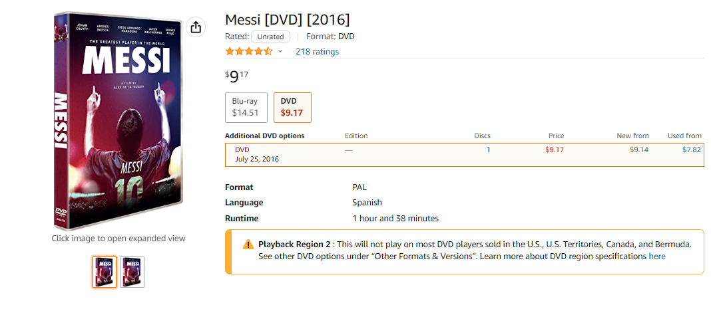This screenshot has width=711, height=309.
Task: Click the share icon near product image
Action: [196, 27]
